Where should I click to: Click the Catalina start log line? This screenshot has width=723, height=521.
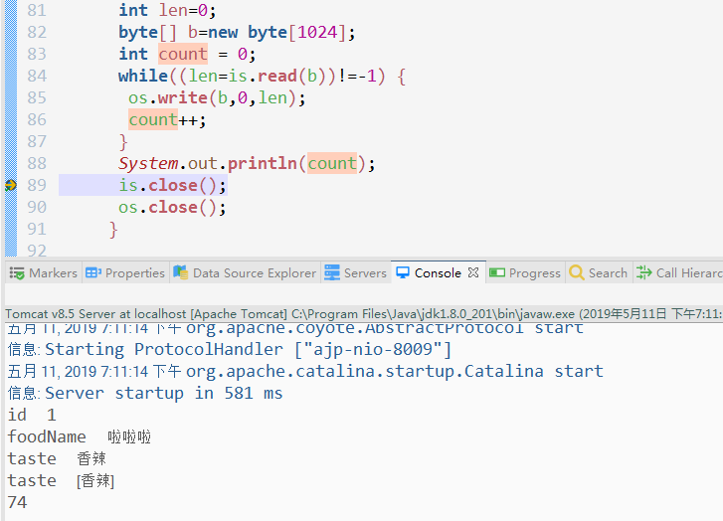tap(305, 371)
